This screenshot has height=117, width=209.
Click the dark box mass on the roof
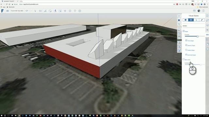pyautogui.click(x=119, y=32)
